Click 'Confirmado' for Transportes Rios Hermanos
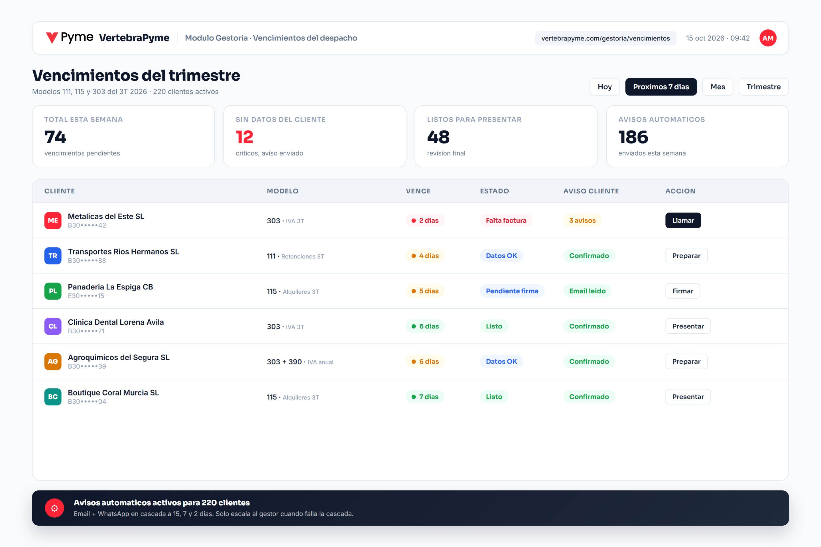 (589, 256)
